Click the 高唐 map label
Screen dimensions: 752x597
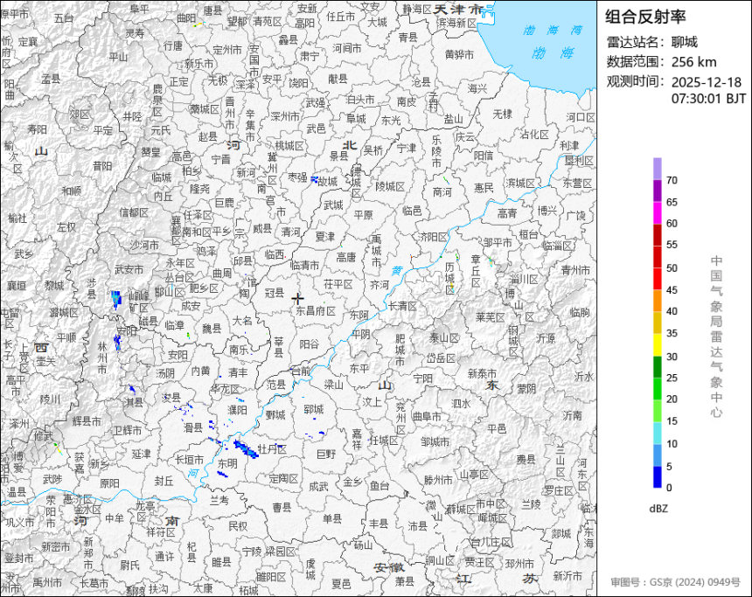click(345, 258)
